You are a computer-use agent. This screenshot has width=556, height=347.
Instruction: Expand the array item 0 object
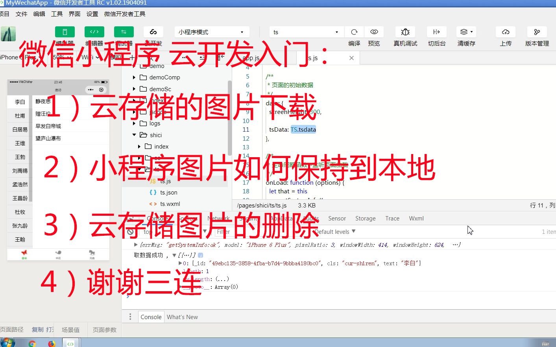click(x=180, y=263)
